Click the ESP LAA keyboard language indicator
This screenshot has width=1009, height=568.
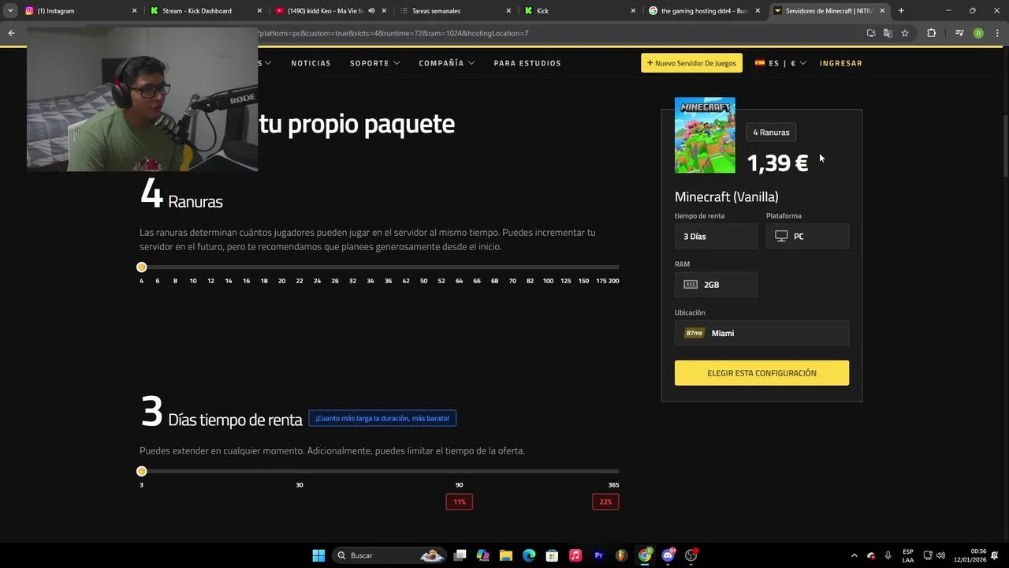click(x=908, y=555)
